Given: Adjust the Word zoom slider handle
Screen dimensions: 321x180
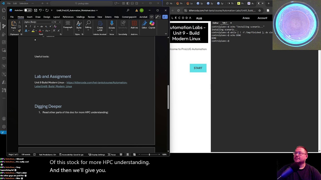Looking at the screenshot, I should [x=149, y=154].
